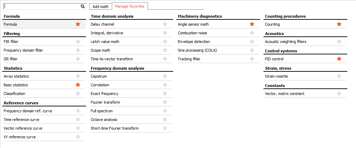Image resolution: width=356 pixels, height=148 pixels.
Task: Select Tracking filter math
Action: [218, 59]
